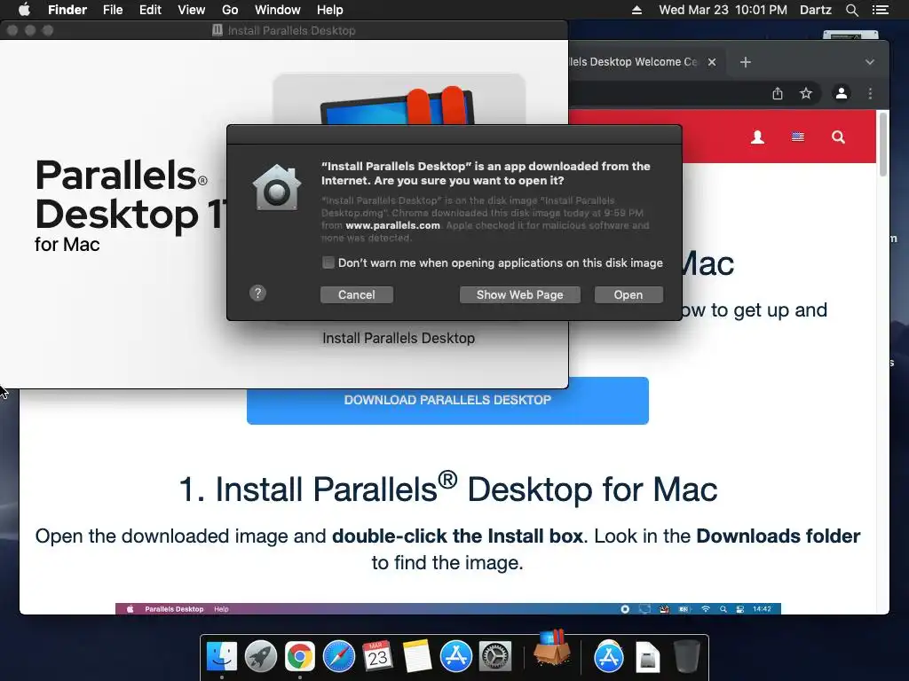
Task: Open Google Chrome from the Dock
Action: [x=300, y=657]
